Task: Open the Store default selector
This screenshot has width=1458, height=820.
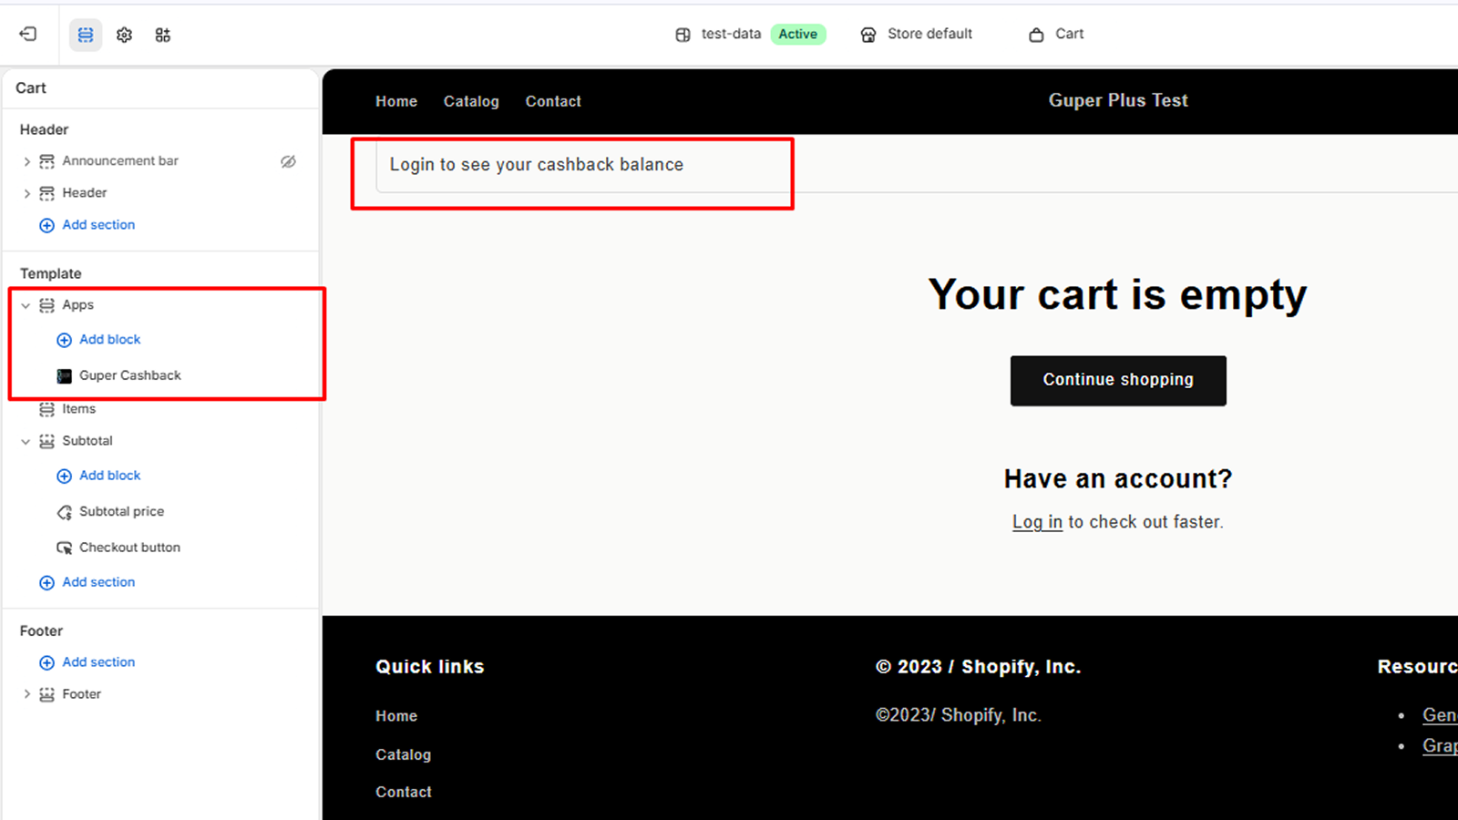Action: click(x=916, y=35)
